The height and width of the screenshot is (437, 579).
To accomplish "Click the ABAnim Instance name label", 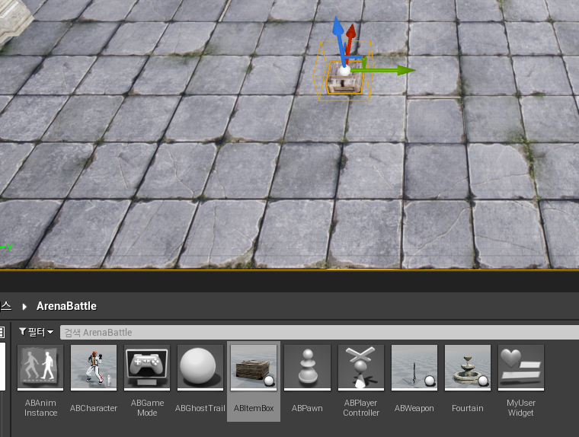I will (40, 408).
